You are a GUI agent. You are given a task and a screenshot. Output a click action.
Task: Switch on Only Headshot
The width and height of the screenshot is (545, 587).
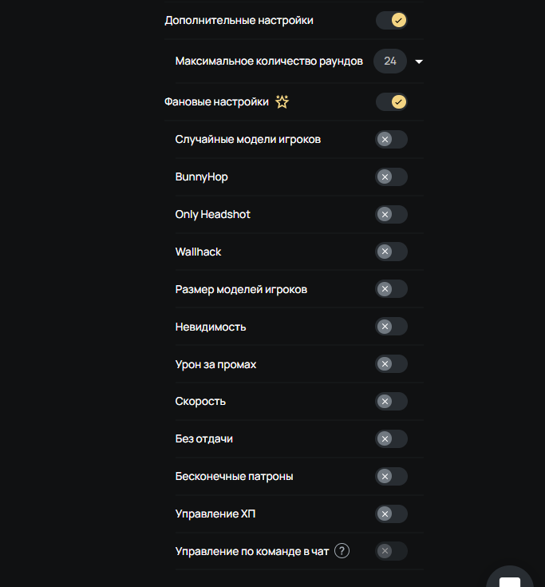392,214
